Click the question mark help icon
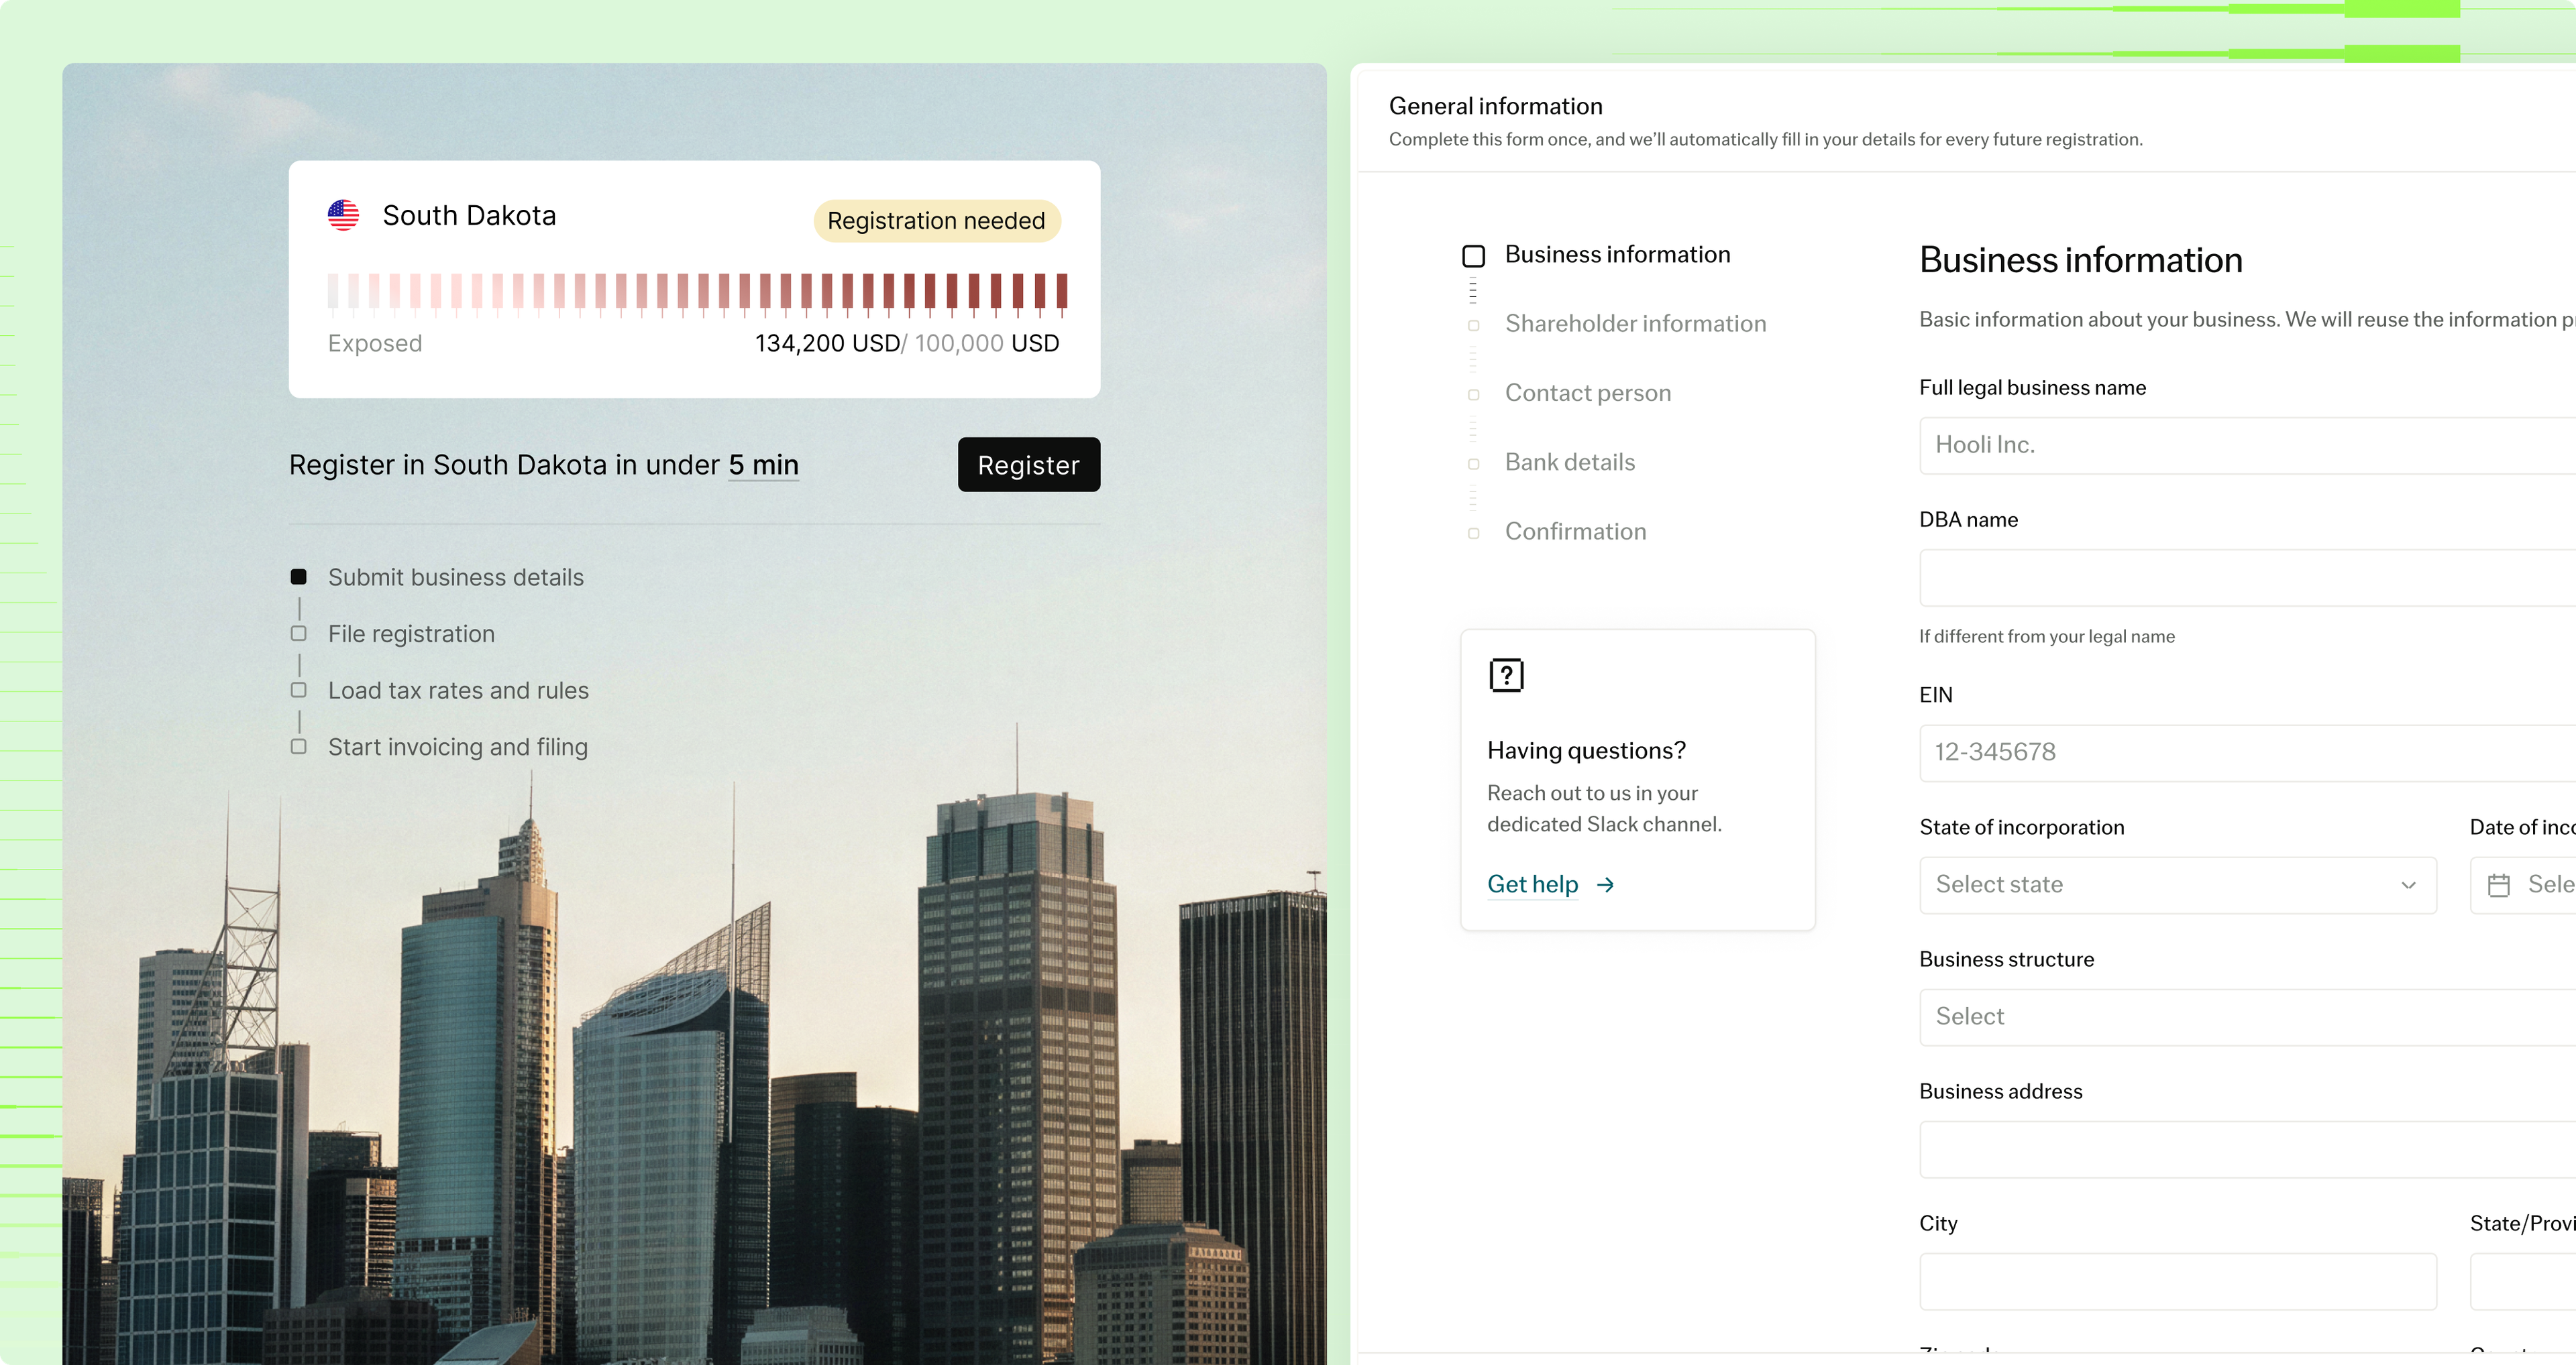 pos(1506,676)
